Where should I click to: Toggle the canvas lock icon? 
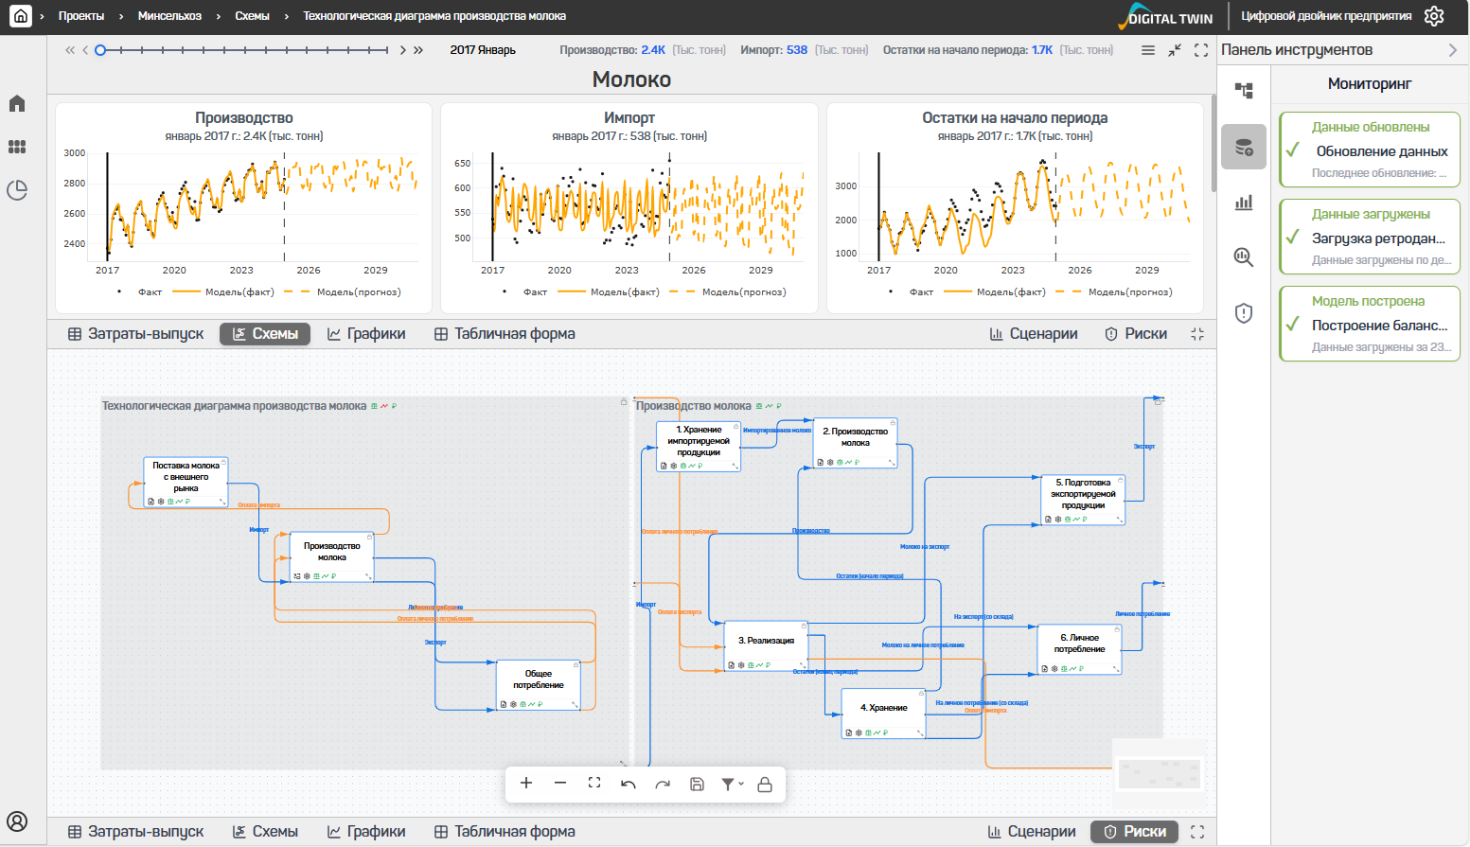click(x=765, y=784)
